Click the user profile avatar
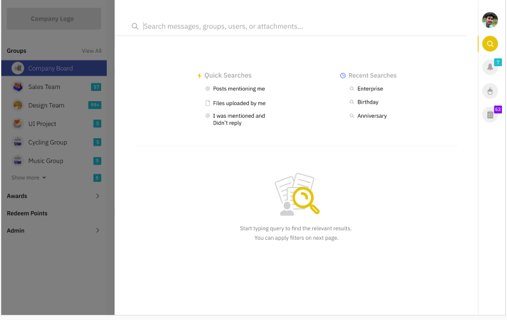This screenshot has width=507, height=320. tap(490, 20)
